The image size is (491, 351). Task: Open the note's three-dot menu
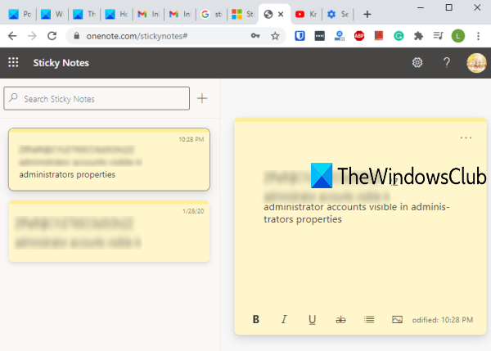[x=466, y=137]
